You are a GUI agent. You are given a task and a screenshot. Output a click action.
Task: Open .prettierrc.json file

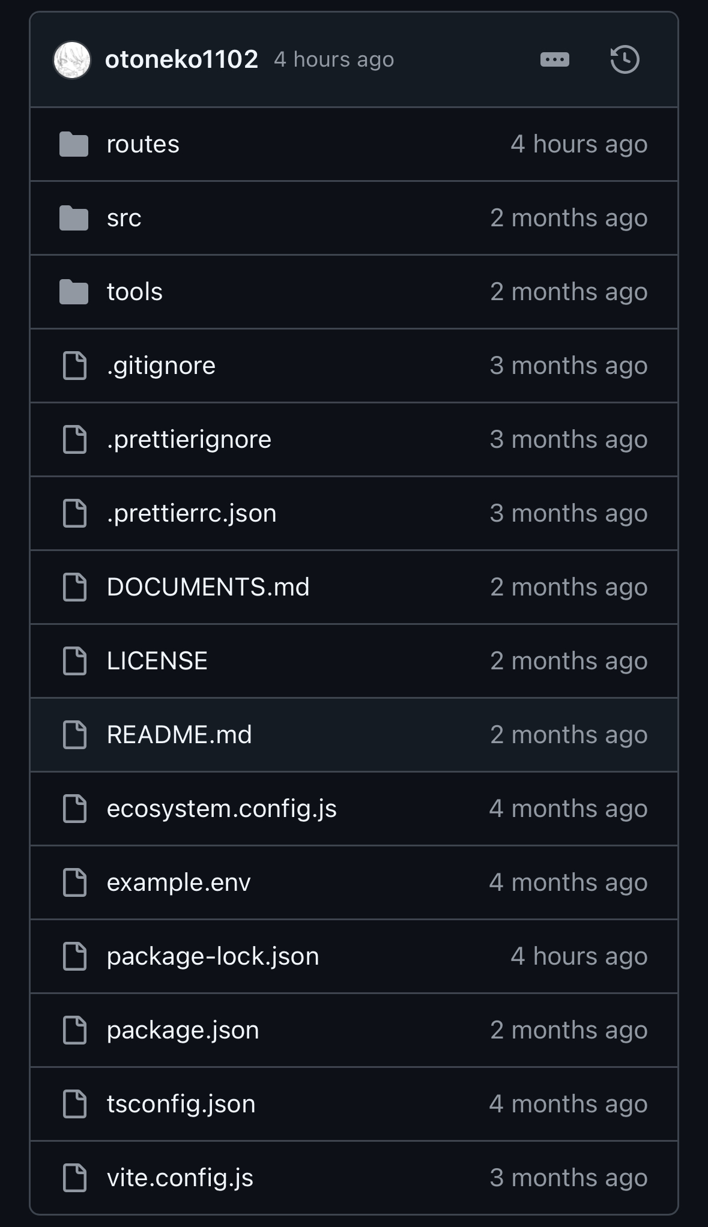tap(192, 513)
